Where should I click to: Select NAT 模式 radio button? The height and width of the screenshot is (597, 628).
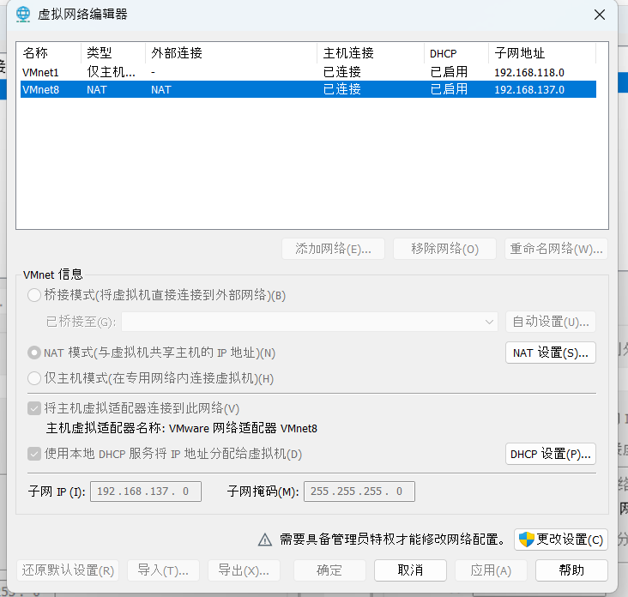(34, 353)
